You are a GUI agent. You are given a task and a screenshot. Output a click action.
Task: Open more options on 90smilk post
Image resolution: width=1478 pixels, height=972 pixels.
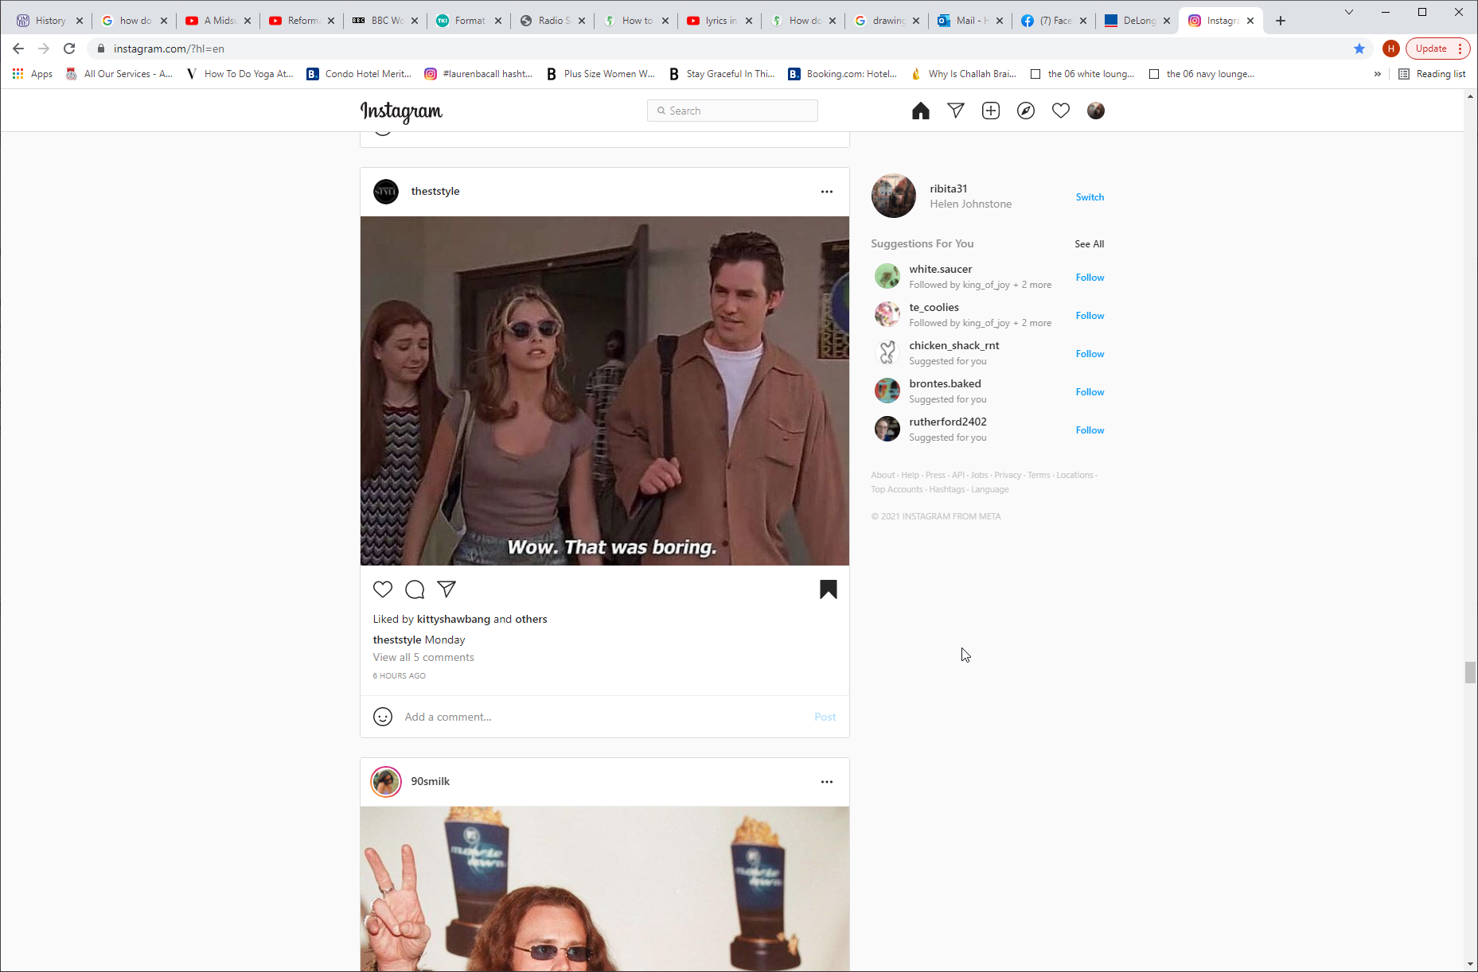pos(827,782)
